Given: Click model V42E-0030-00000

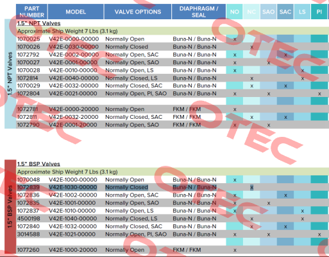Looking at the screenshot, I should point(74,47).
